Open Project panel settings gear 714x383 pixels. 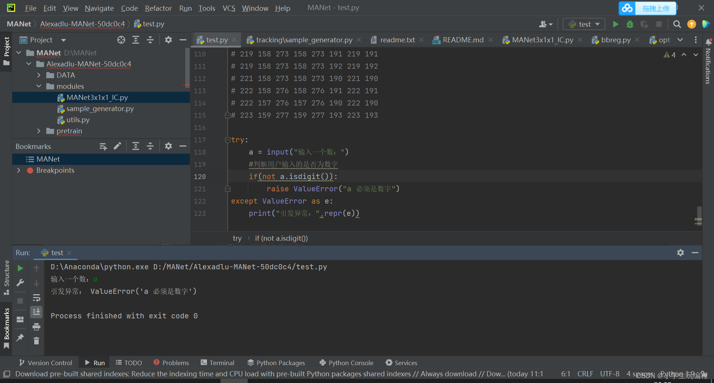click(x=168, y=40)
